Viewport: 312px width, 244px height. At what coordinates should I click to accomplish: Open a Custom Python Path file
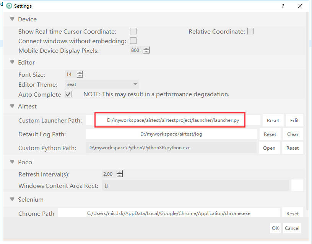click(x=269, y=148)
